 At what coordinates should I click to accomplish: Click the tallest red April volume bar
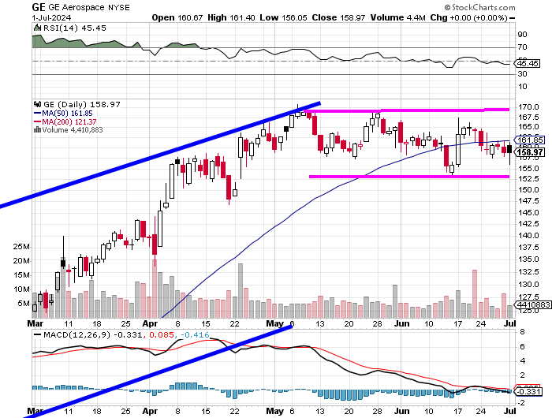[155, 289]
